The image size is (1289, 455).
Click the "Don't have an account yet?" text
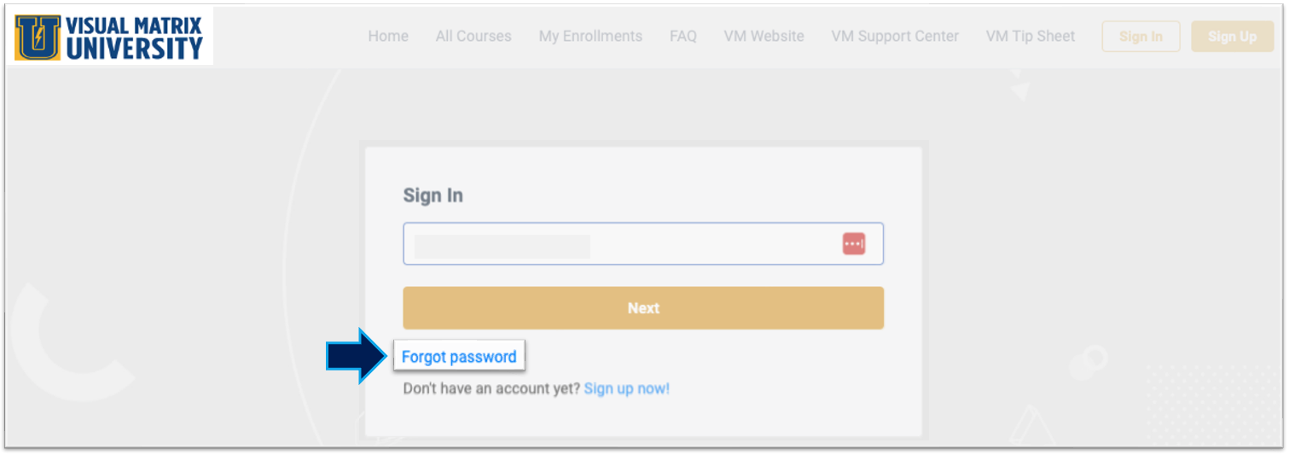point(491,388)
